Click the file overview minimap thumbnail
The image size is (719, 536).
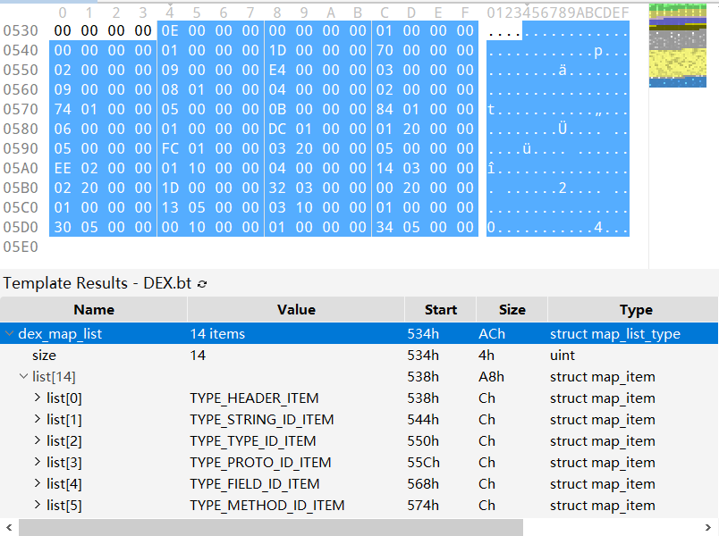677,46
